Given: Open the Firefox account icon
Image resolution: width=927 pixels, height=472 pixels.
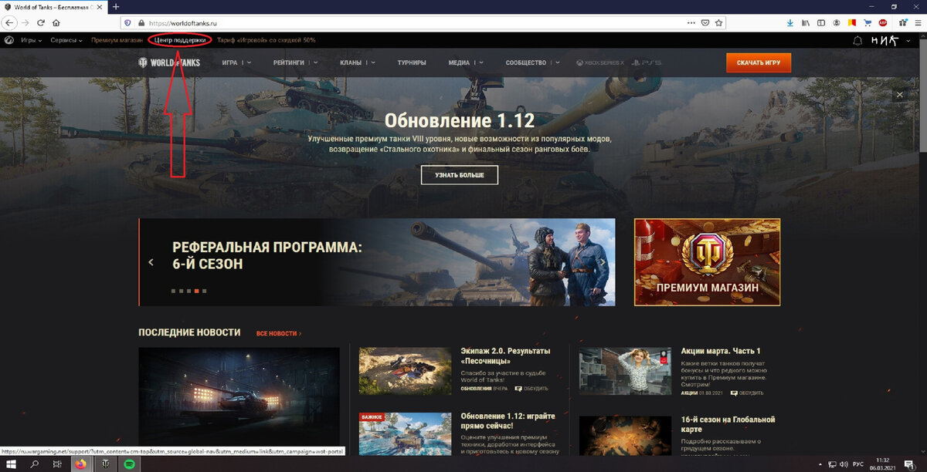Looking at the screenshot, I should point(836,23).
